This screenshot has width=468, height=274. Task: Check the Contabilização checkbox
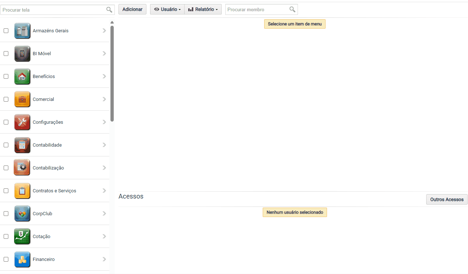point(6,168)
